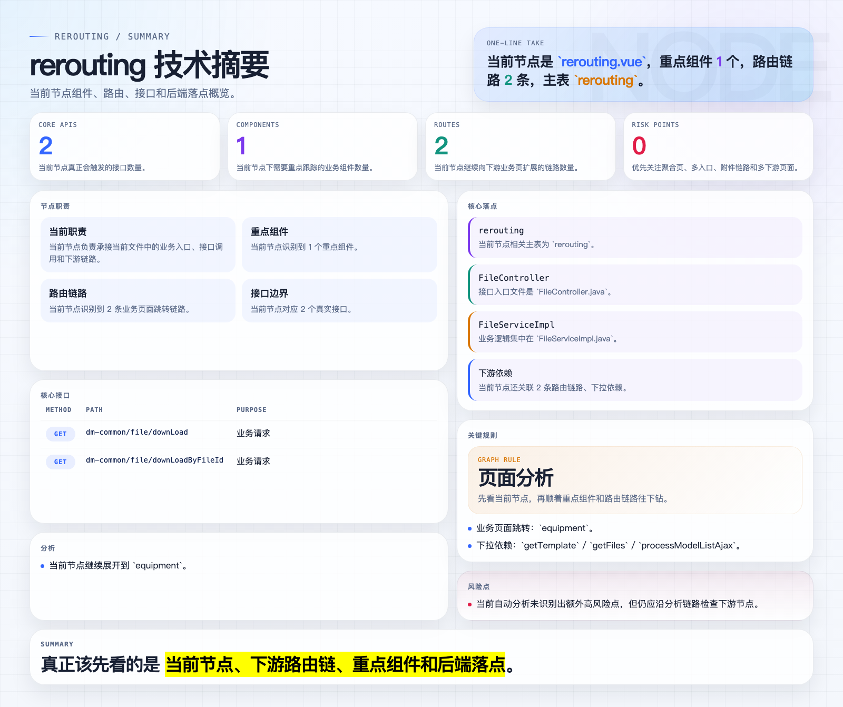Click GET badge for downLoadByFileId row

point(61,462)
